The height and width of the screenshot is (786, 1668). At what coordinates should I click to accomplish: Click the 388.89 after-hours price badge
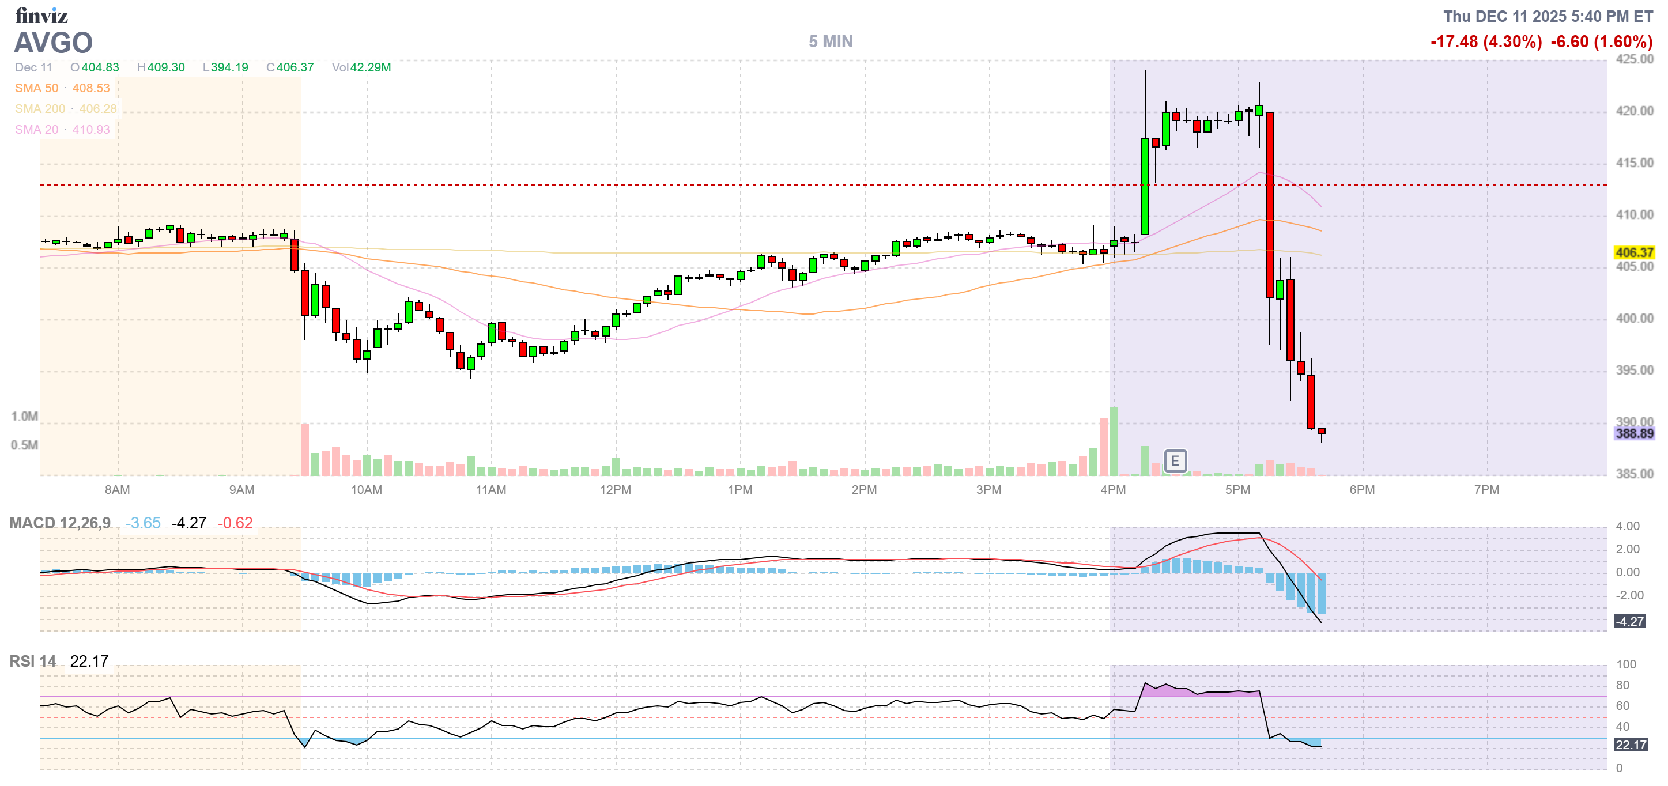coord(1633,433)
